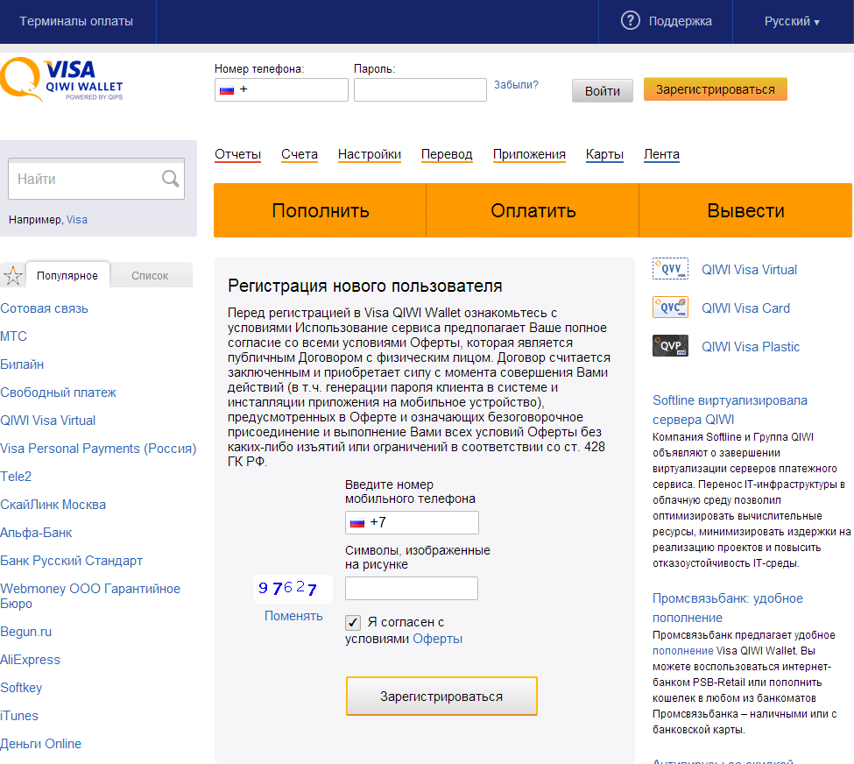
Task: Open Webmoney ООО Гарантийное Бюро link
Action: (90, 596)
